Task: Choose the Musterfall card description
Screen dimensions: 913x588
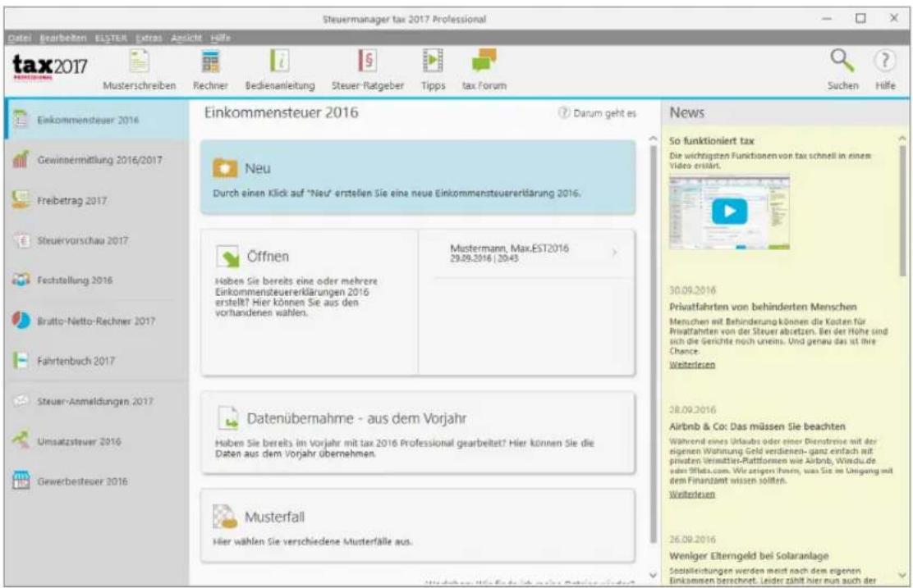Action: [312, 541]
